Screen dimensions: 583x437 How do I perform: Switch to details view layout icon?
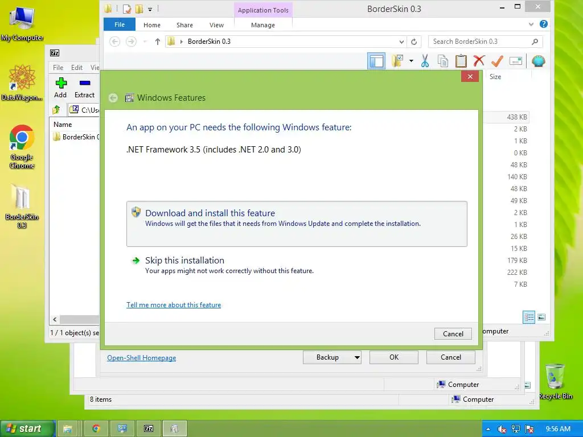[529, 318]
